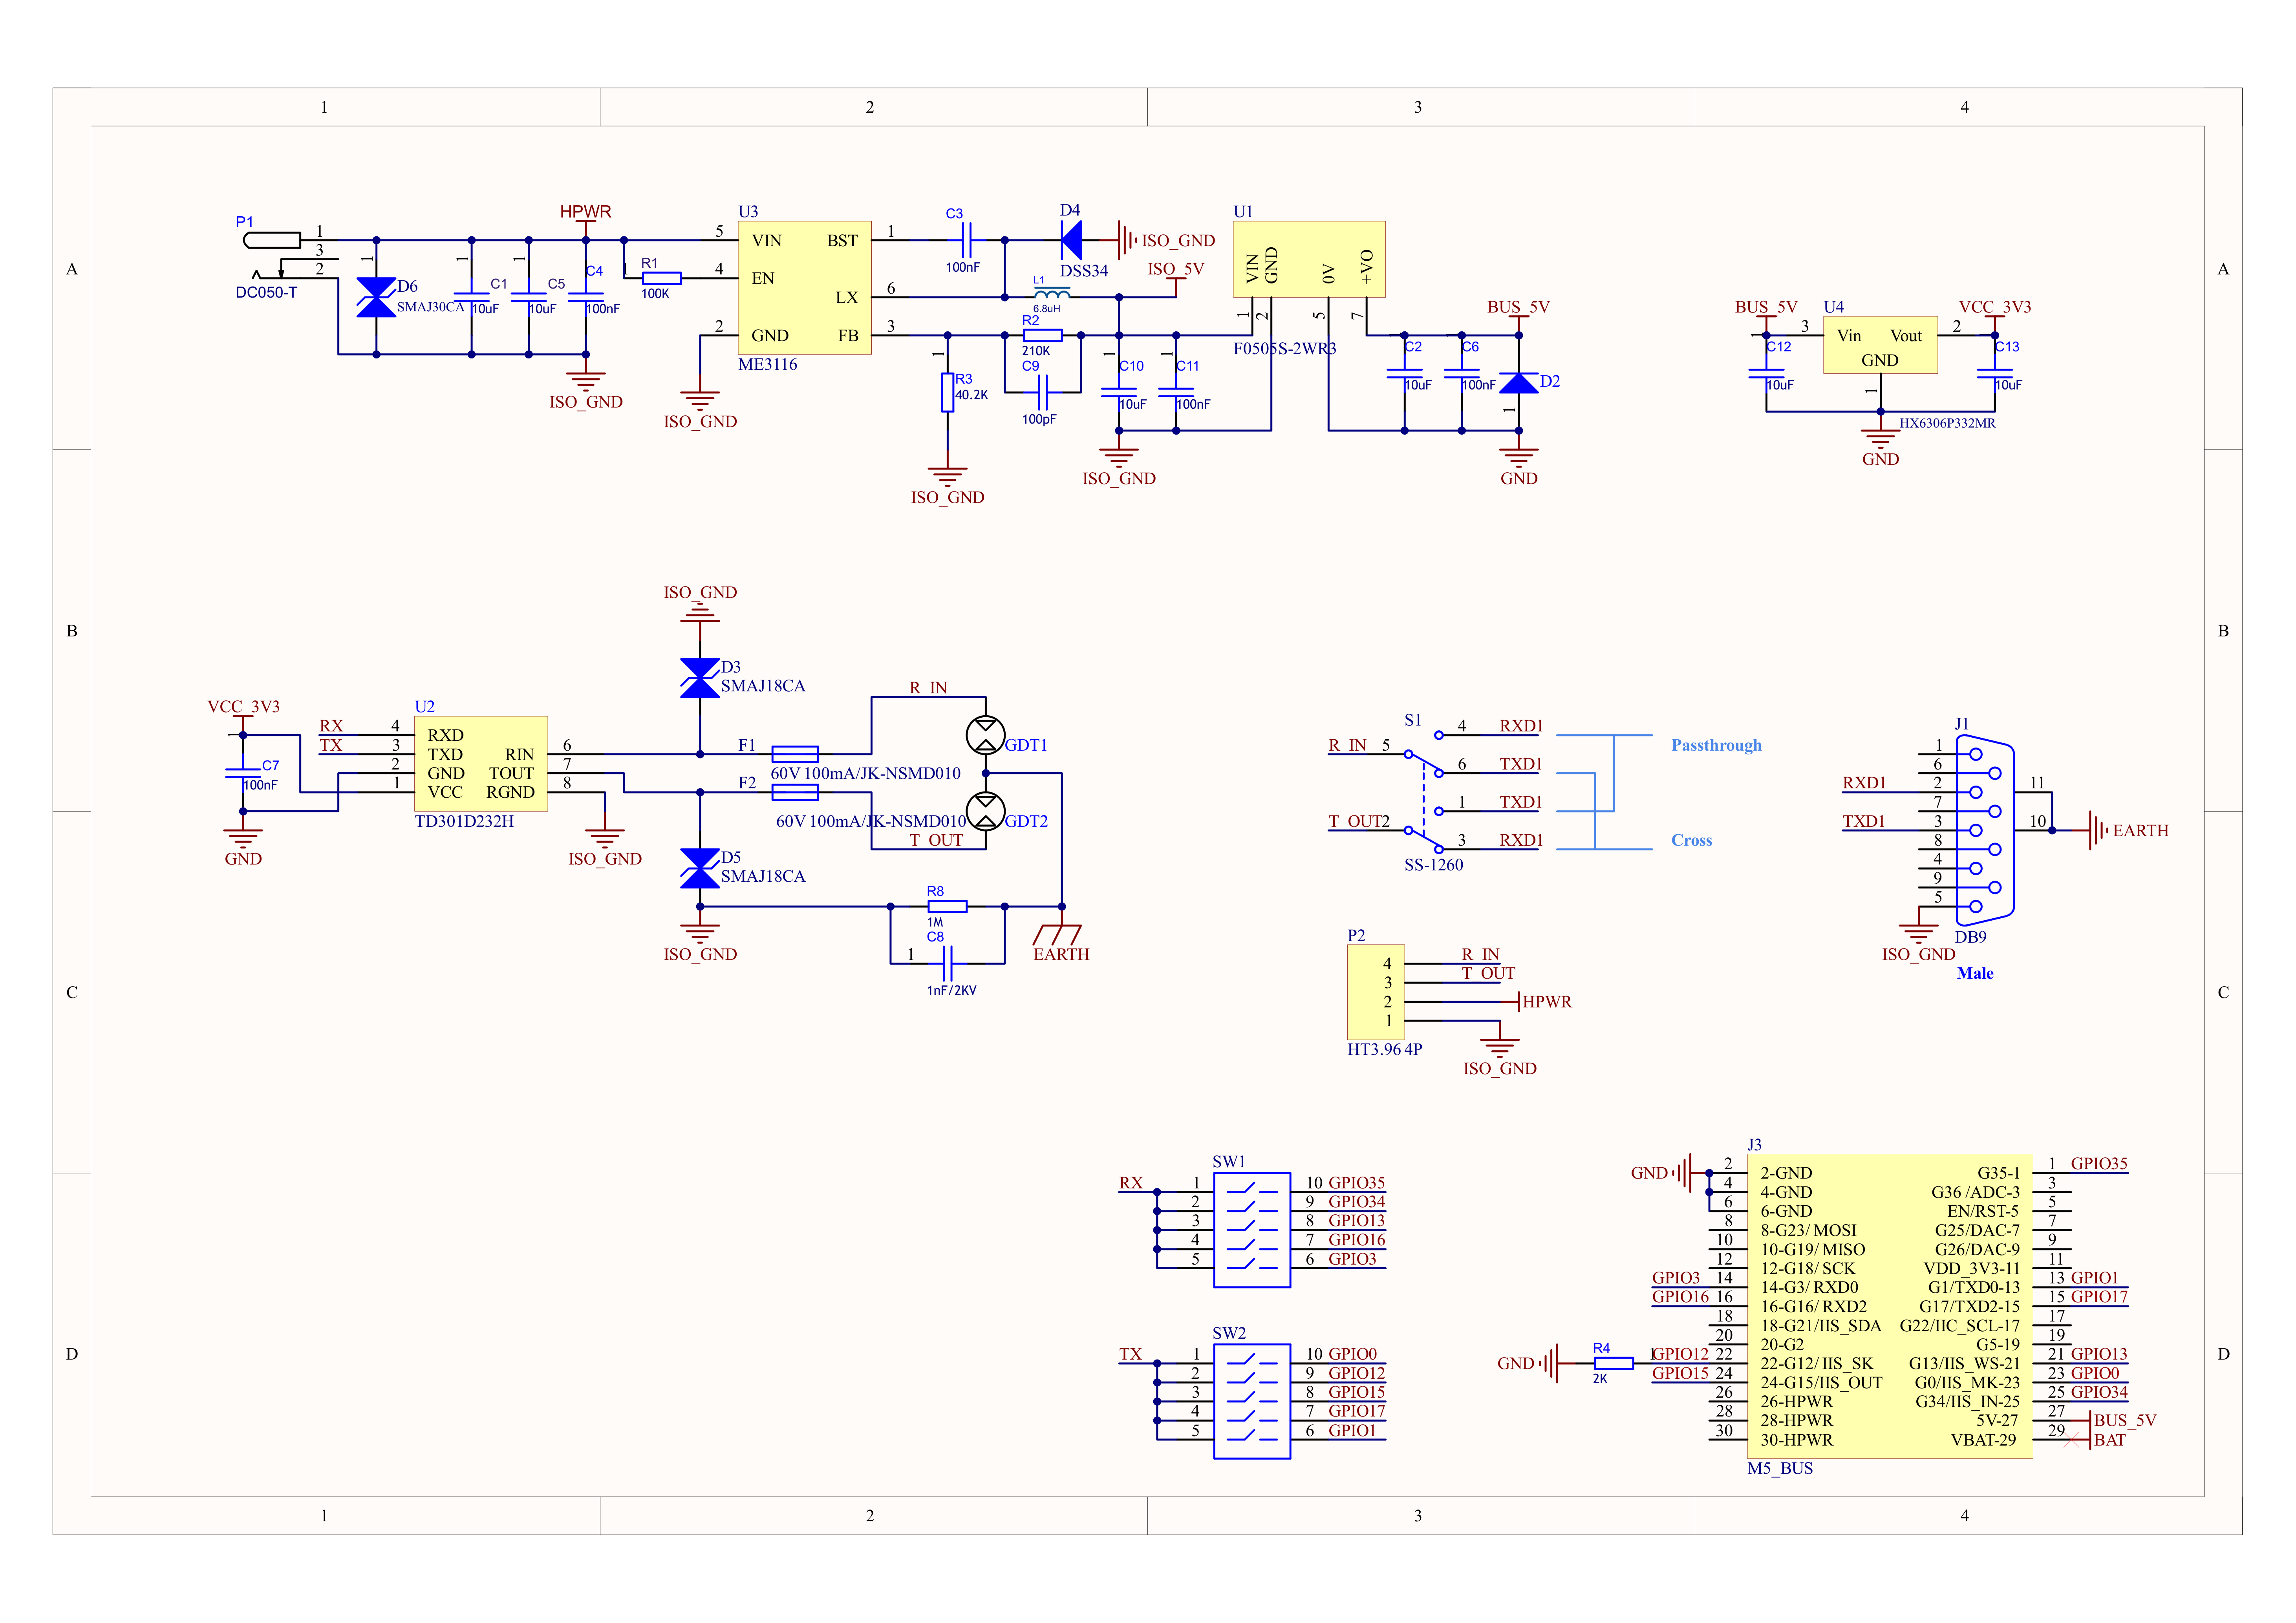Viewport: 2296px width, 1623px height.
Task: Select the F2 fuse symbol
Action: click(x=795, y=792)
